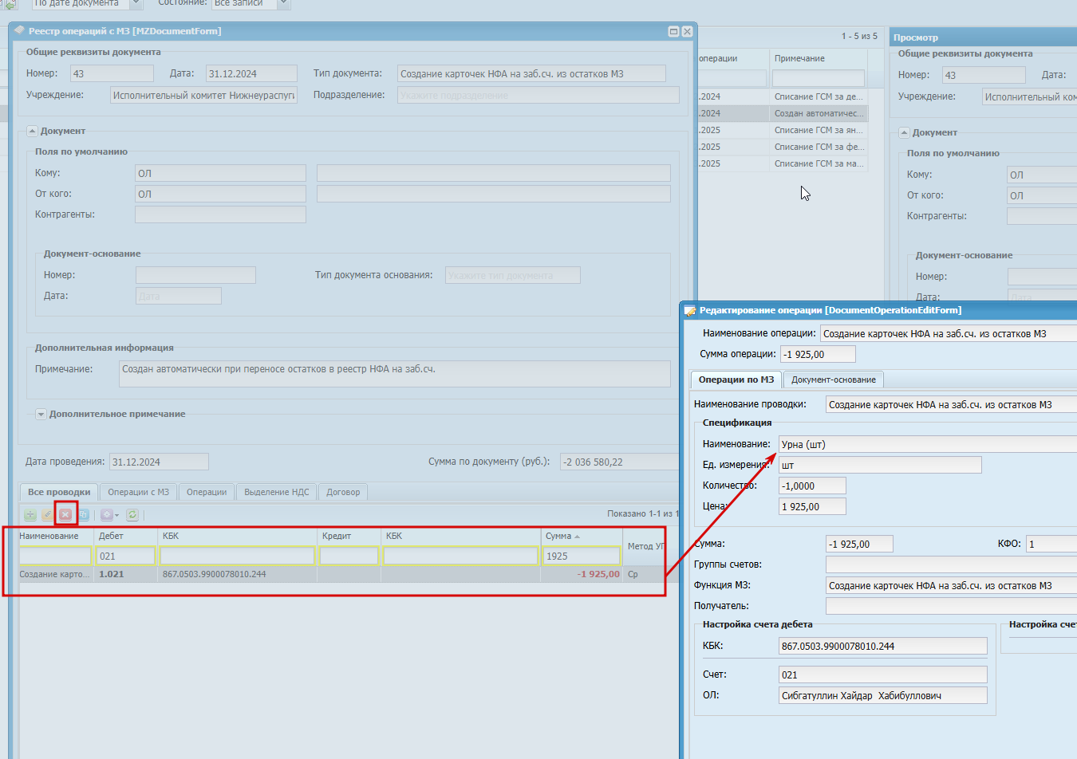The width and height of the screenshot is (1077, 759).
Task: Collapse the Документ section
Action: click(x=32, y=131)
